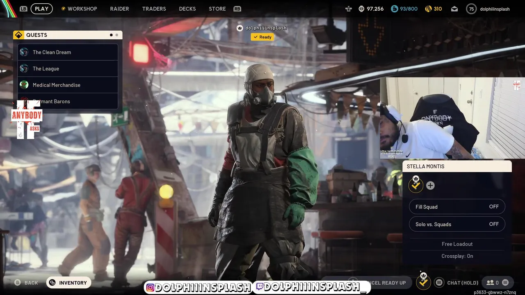Open the Raider Tokens icon
The width and height of the screenshot is (525, 295).
coord(349,9)
